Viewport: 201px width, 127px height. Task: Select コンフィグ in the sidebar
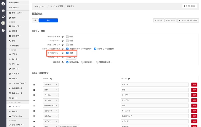[18, 107]
